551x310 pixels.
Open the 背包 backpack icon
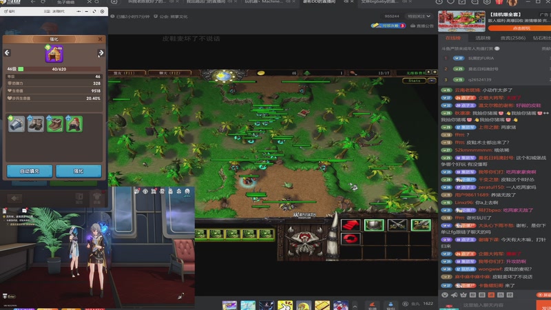[x=391, y=306]
